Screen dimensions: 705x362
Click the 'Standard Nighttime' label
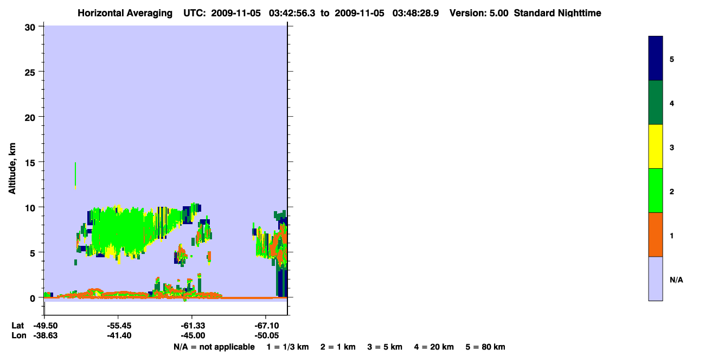(x=557, y=13)
